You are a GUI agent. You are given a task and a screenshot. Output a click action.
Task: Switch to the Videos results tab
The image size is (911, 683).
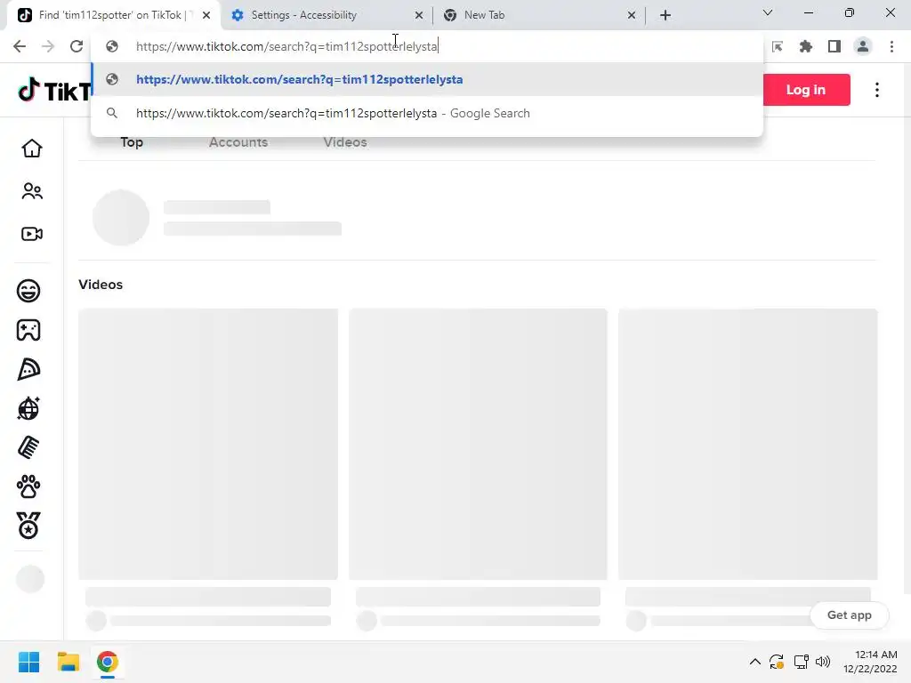coord(345,142)
